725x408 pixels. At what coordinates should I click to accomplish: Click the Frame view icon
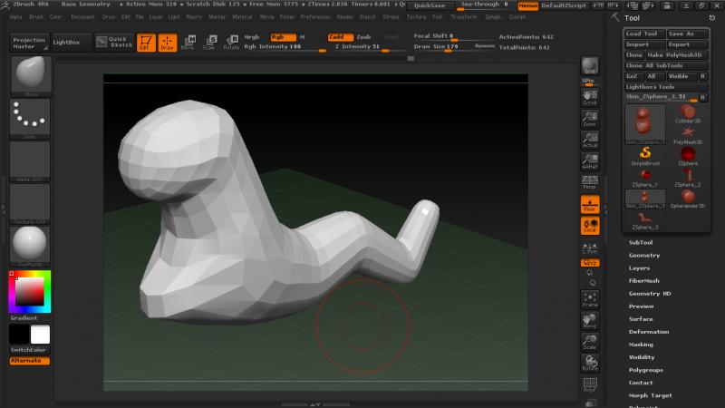pyautogui.click(x=590, y=299)
